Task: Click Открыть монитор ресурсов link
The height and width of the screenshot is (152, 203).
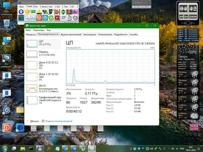Action: pos(57,121)
